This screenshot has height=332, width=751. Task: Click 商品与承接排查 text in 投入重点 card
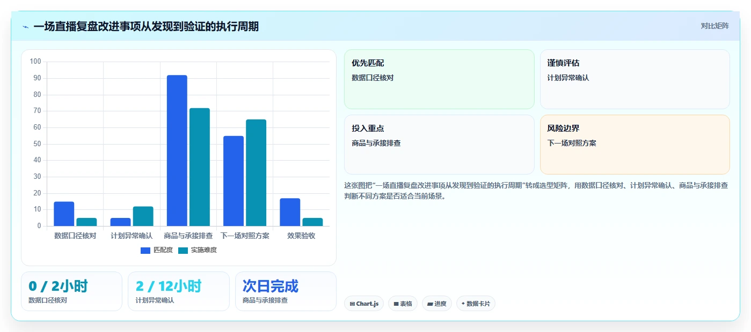[x=376, y=144]
